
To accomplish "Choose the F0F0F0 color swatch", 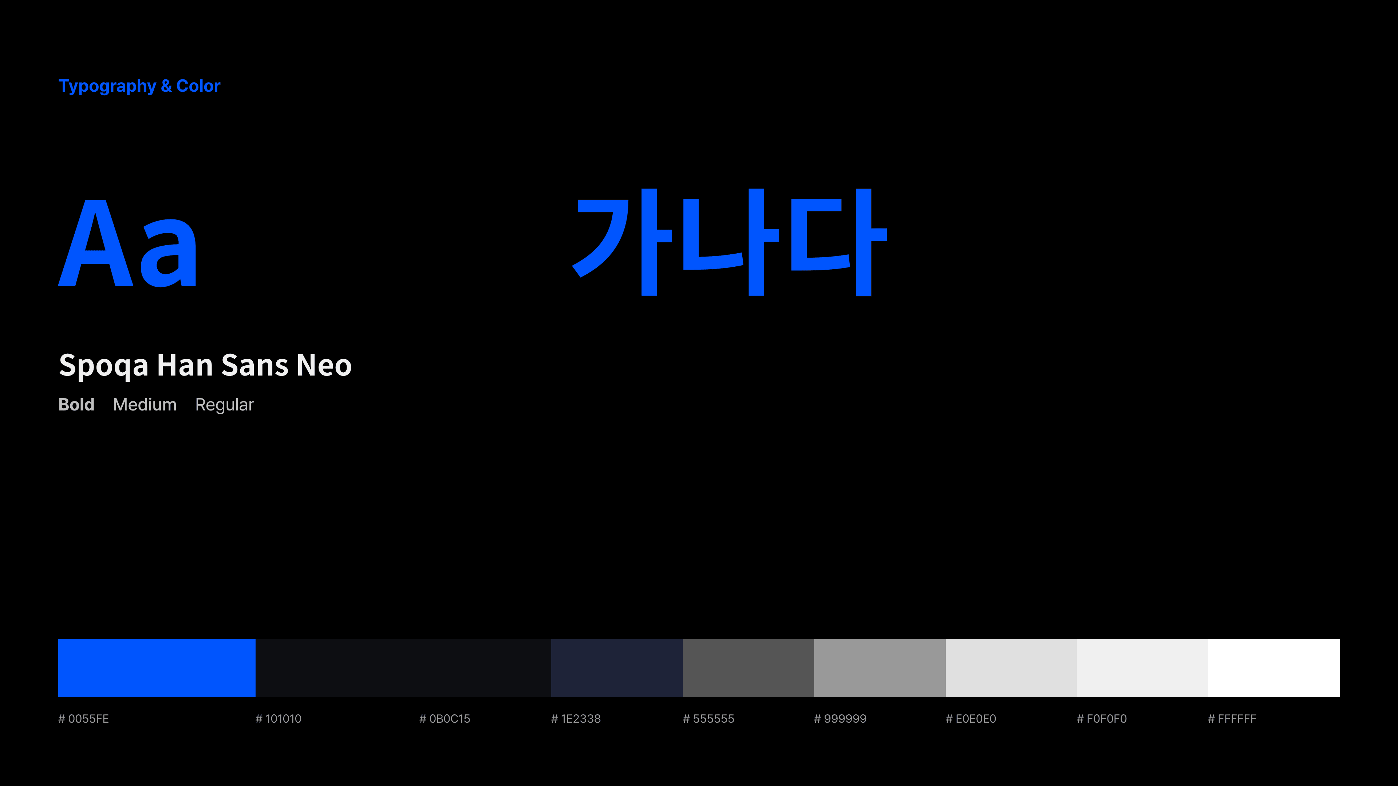I will pos(1142,668).
